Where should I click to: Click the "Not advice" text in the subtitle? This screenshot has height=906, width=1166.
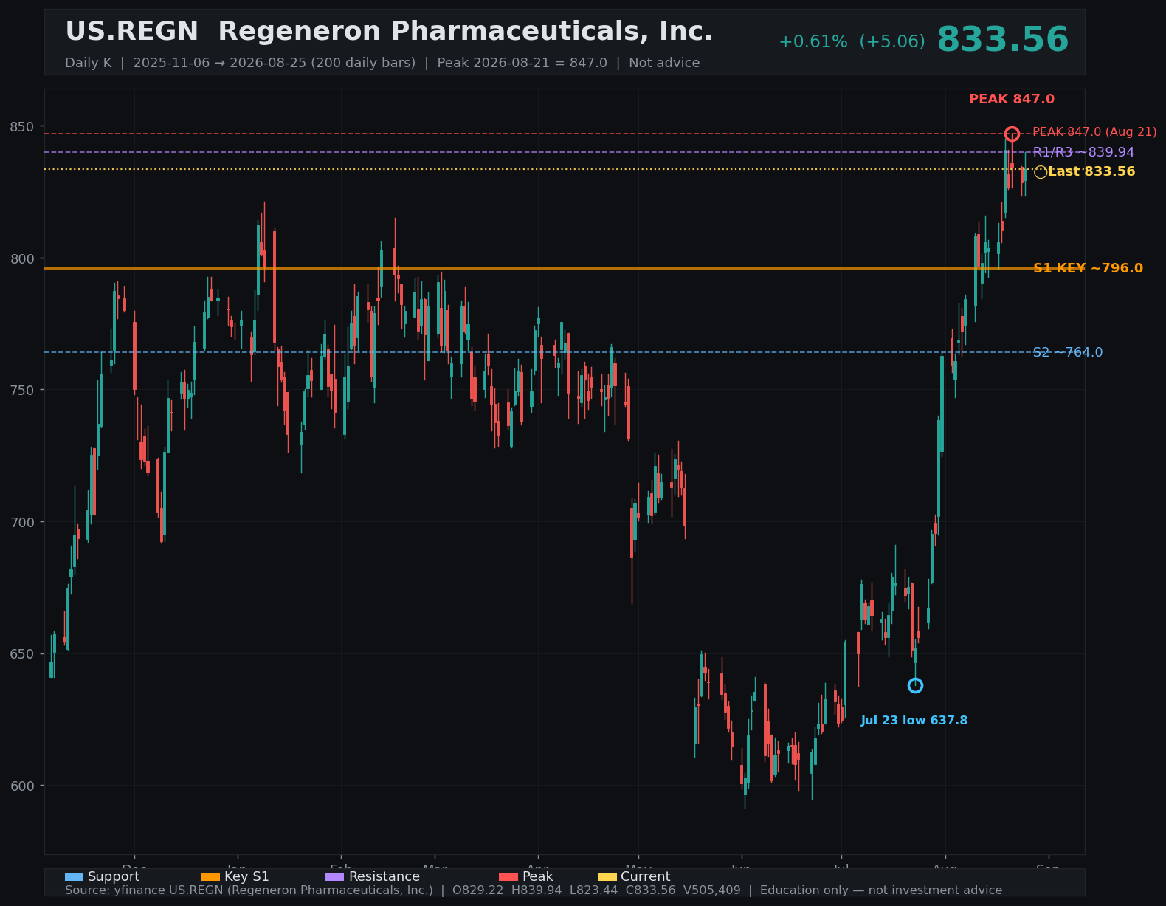point(664,63)
